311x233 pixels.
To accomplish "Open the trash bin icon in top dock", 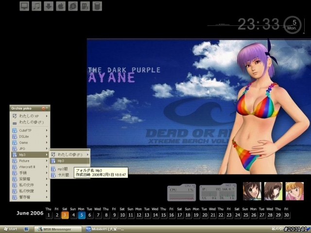I will click(97, 6).
